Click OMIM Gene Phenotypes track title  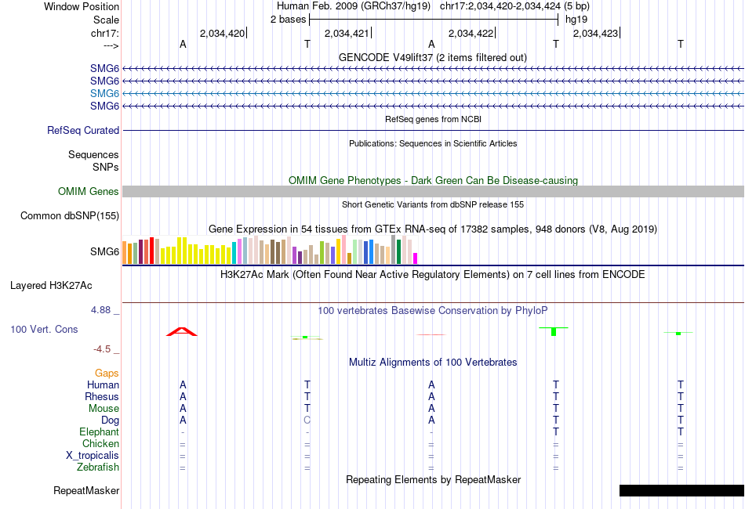(433, 180)
